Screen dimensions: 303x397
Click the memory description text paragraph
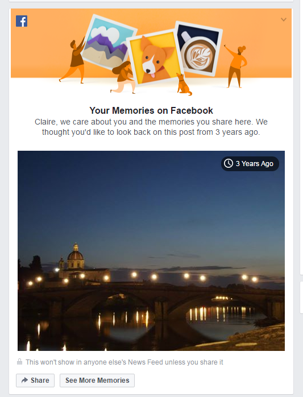tap(151, 127)
